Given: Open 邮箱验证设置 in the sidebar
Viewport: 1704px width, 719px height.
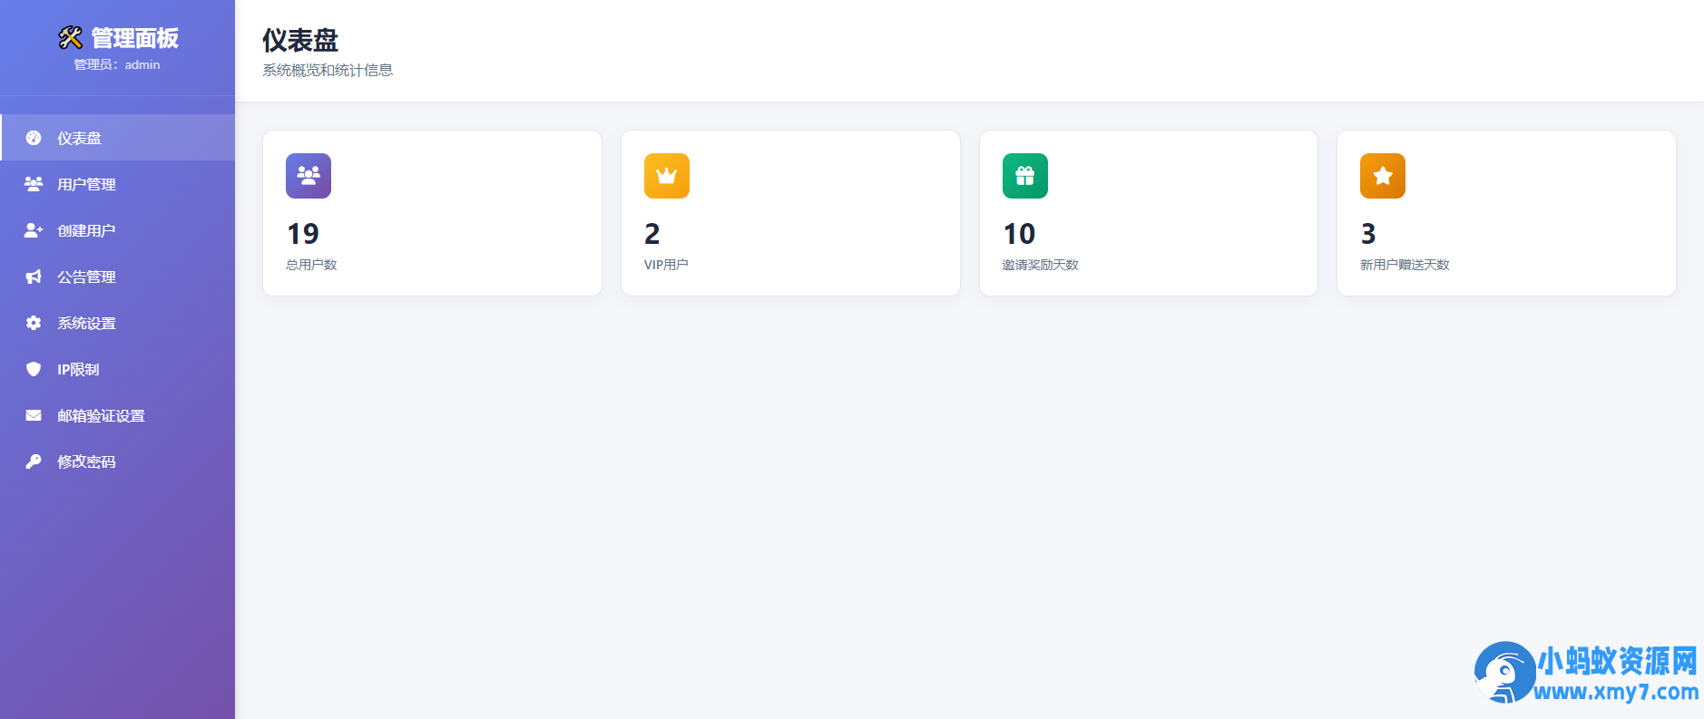Looking at the screenshot, I should coord(118,415).
